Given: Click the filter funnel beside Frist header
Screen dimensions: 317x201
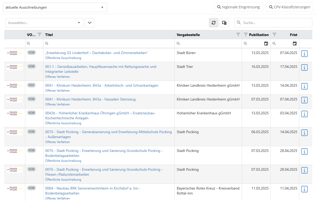Looking at the screenshot, I should coord(274,34).
